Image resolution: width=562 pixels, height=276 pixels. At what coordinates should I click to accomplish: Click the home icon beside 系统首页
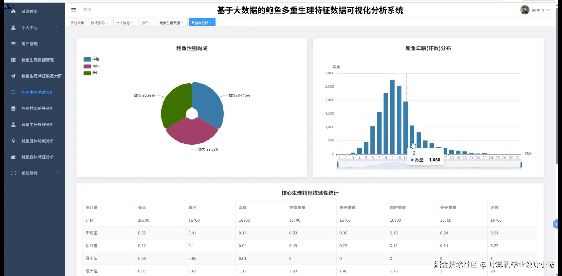(13, 11)
